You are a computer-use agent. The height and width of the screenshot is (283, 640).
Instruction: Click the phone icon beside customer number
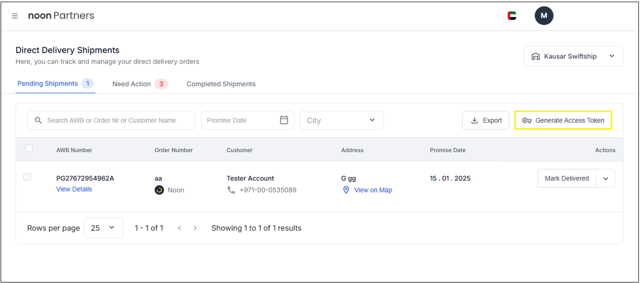[231, 190]
